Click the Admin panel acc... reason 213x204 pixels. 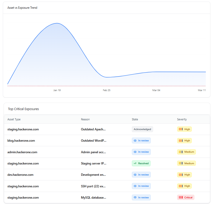point(93,152)
